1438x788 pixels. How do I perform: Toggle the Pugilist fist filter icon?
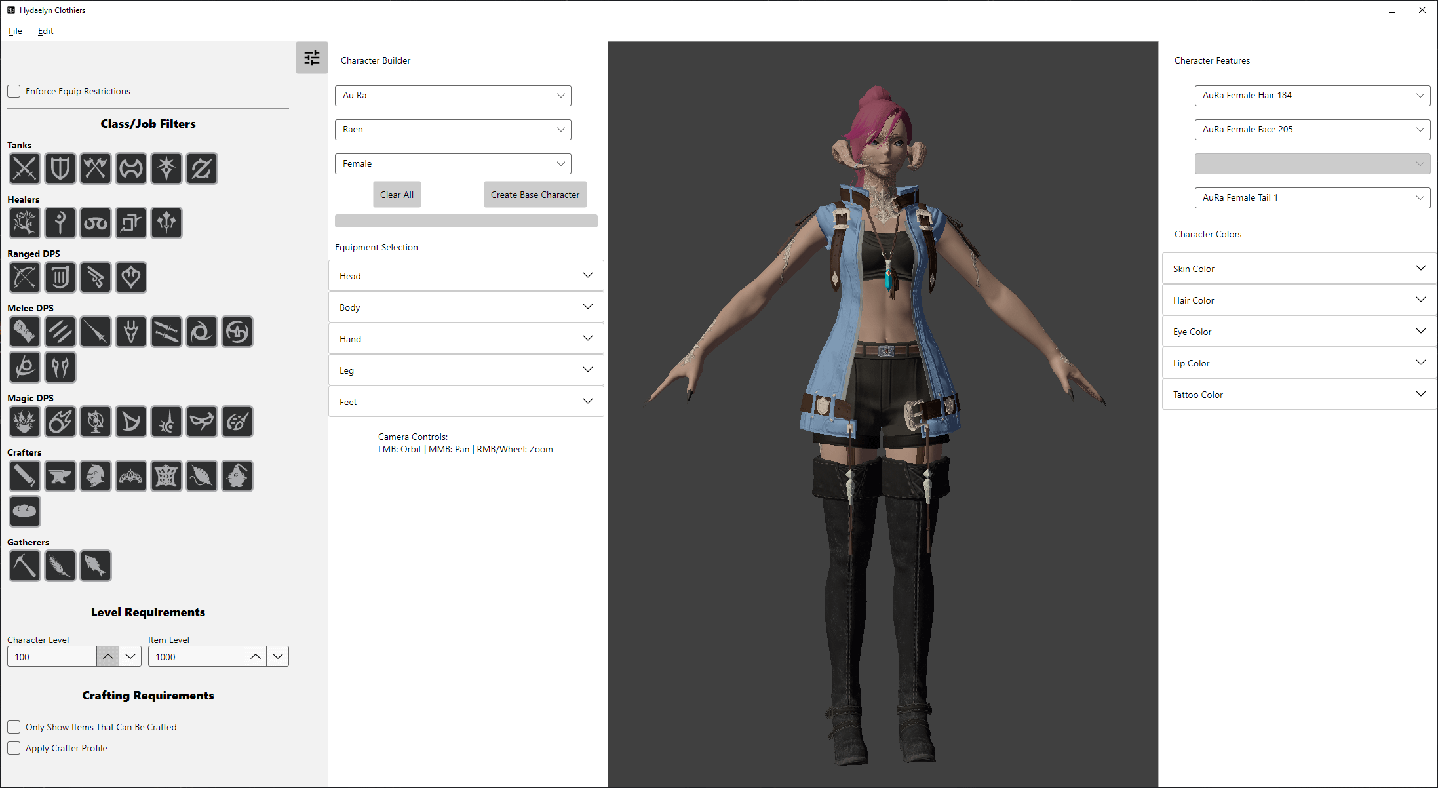[25, 332]
